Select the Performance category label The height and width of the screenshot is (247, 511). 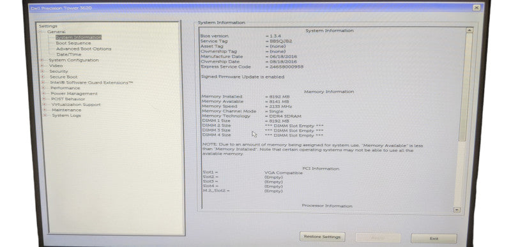click(65, 88)
